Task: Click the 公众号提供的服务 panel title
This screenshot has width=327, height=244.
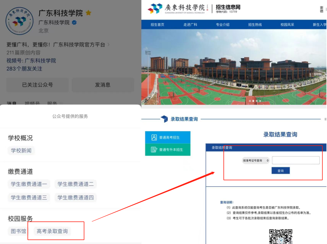Action: click(x=70, y=116)
